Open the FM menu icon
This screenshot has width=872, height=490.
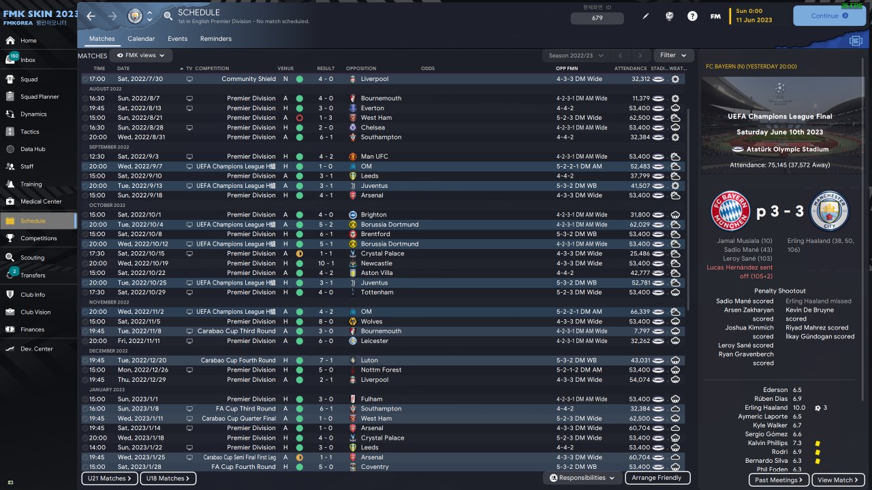715,16
